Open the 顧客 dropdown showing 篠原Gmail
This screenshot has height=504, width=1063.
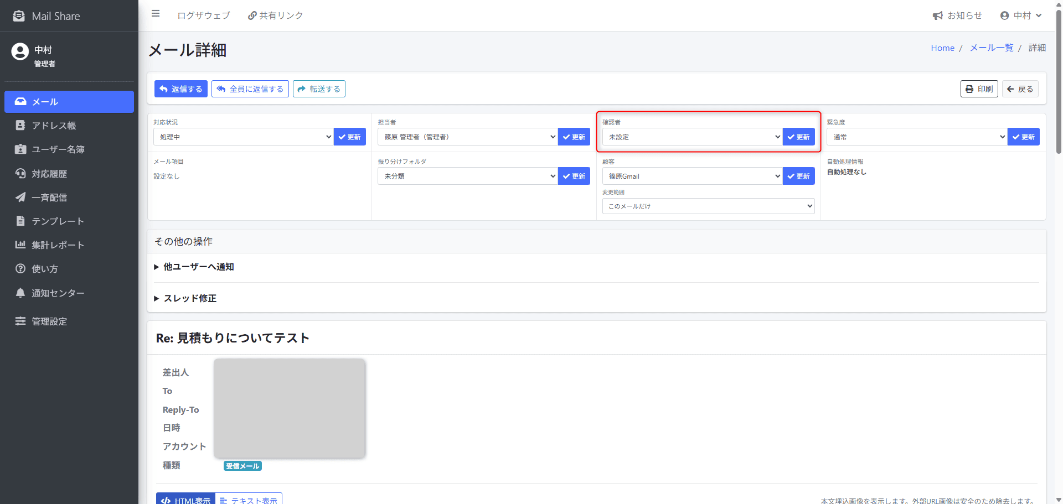click(693, 176)
